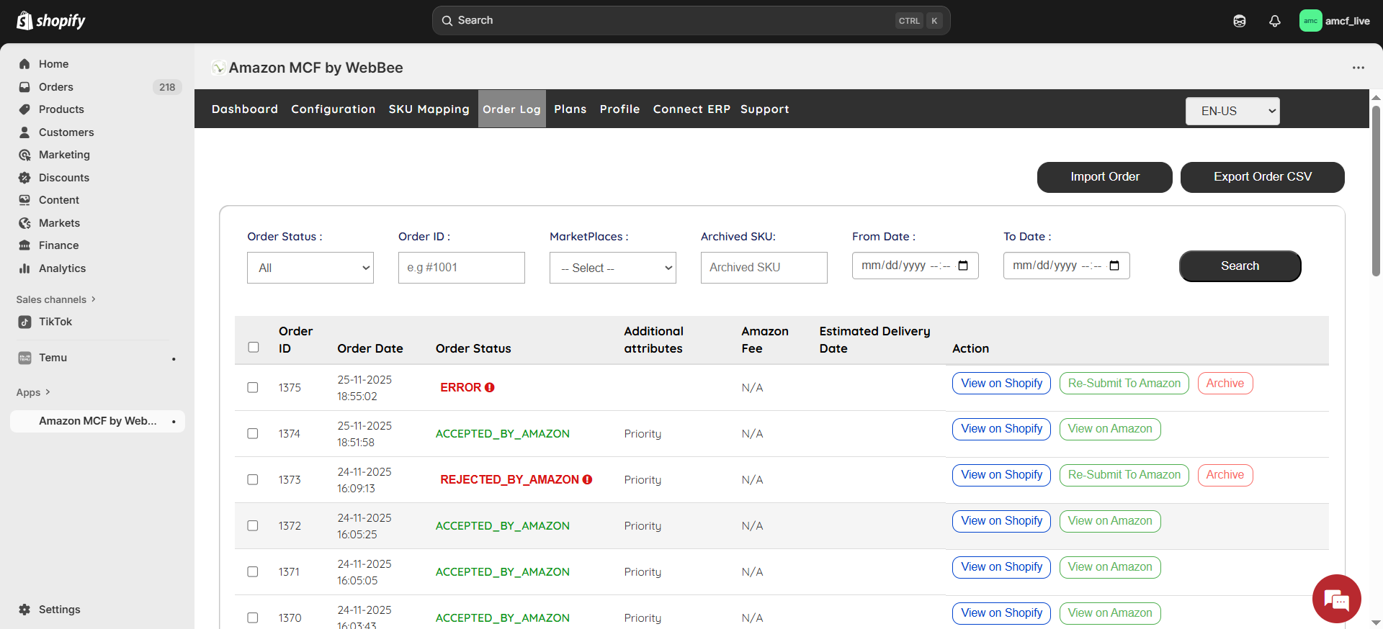
Task: Select the checkbox for order 1373
Action: (253, 479)
